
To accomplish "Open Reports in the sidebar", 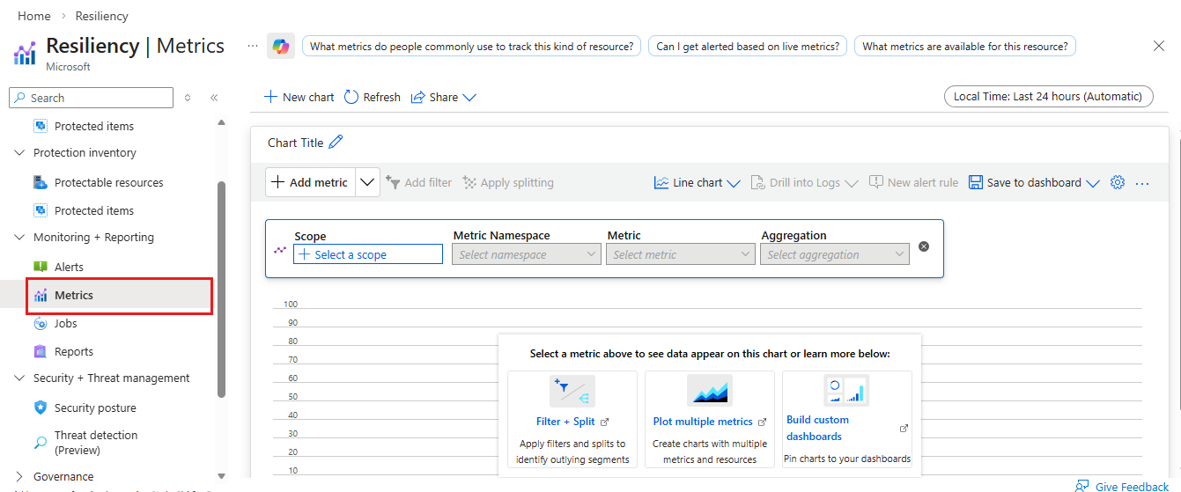I will click(x=74, y=351).
